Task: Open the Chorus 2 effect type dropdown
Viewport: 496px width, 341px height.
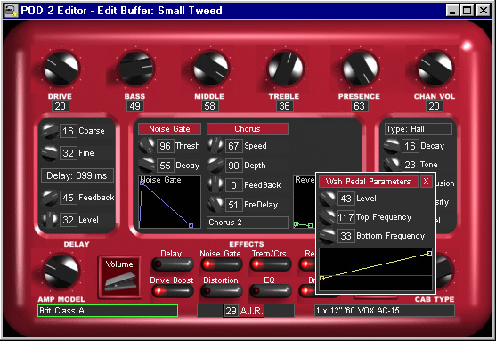Action: coord(248,223)
